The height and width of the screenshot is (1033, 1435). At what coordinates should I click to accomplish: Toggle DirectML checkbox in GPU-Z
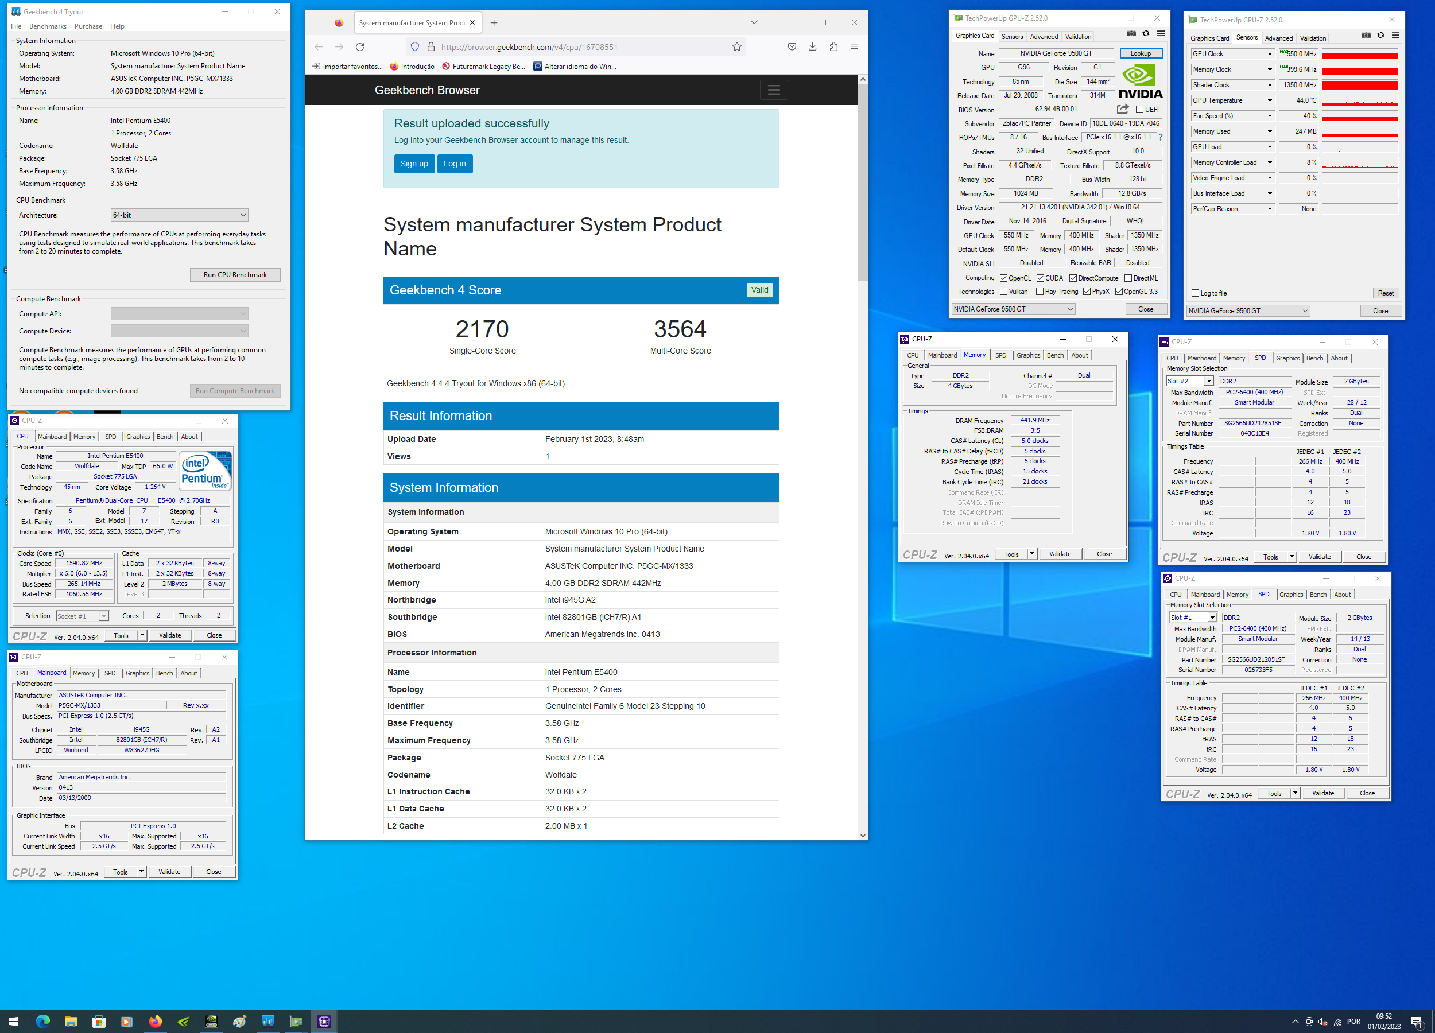1128,278
